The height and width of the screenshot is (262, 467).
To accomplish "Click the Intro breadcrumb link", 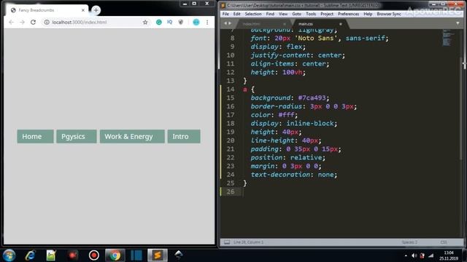I will point(184,136).
